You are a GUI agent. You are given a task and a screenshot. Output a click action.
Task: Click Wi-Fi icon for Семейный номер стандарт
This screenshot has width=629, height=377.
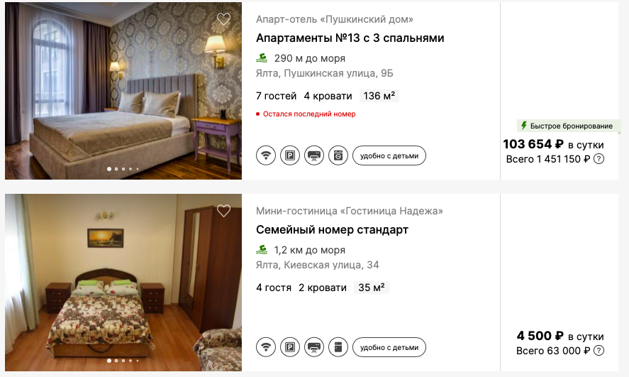click(x=266, y=347)
